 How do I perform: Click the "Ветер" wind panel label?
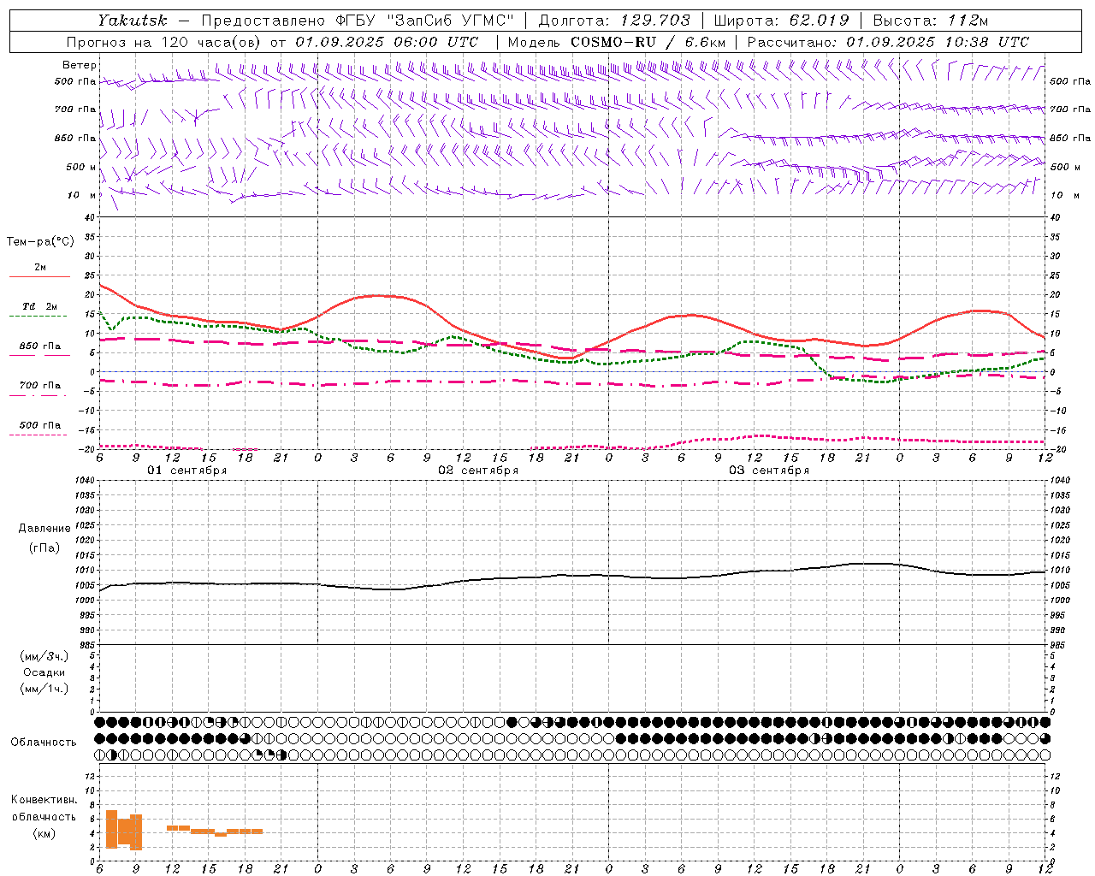80,65
